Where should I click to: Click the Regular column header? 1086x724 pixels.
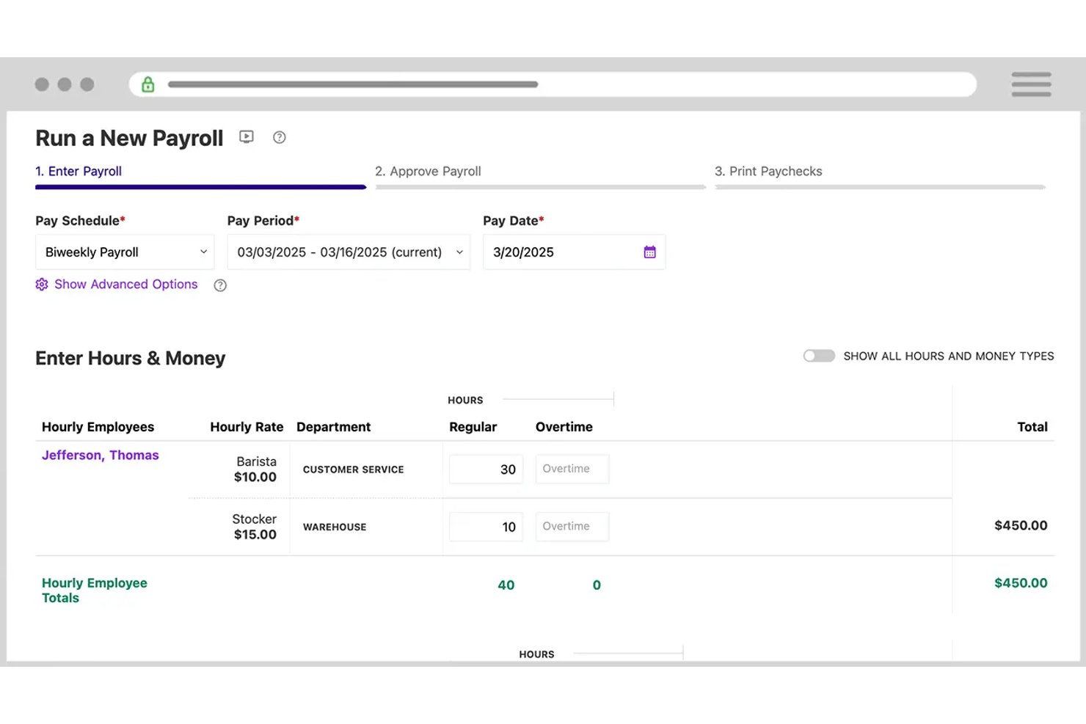coord(473,427)
